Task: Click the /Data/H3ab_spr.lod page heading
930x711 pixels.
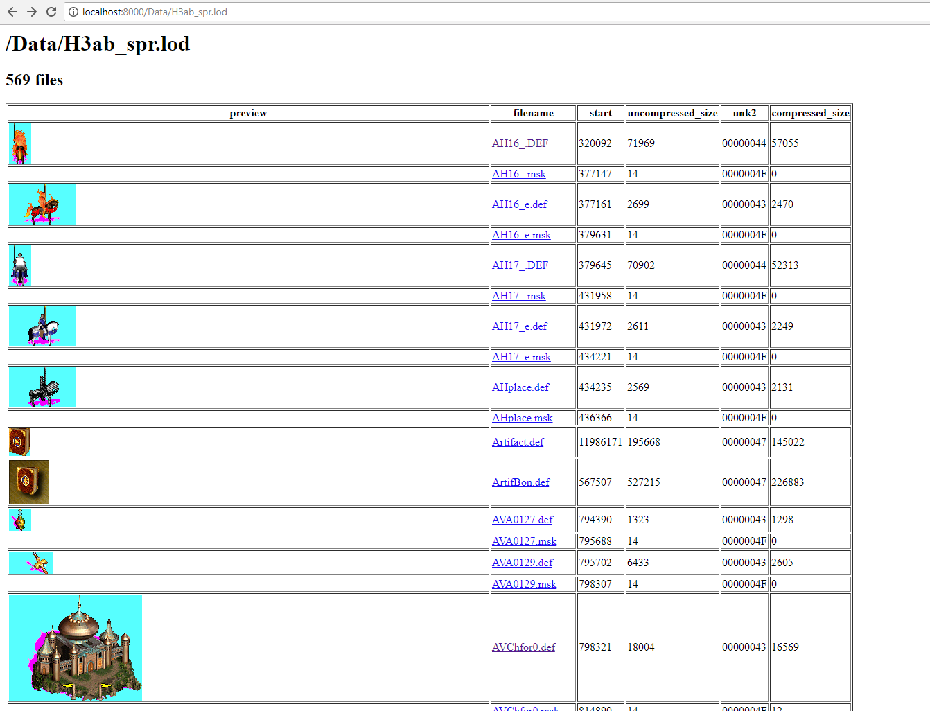Action: click(x=98, y=44)
